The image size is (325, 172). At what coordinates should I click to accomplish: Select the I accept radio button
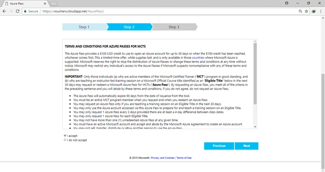pyautogui.click(x=65, y=136)
